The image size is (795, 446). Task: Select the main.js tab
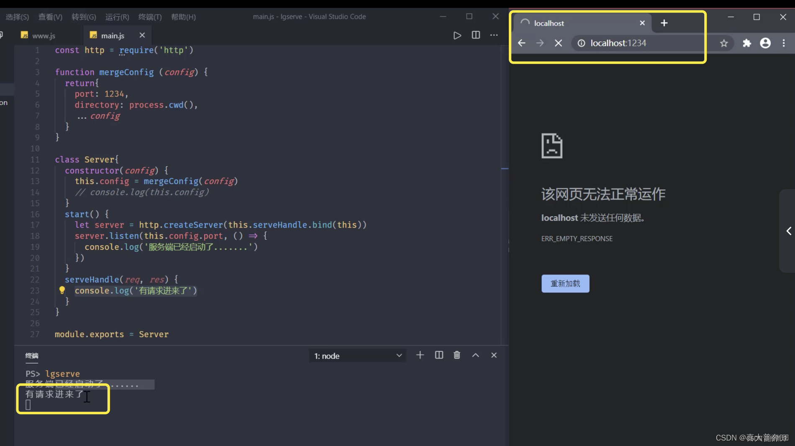113,36
